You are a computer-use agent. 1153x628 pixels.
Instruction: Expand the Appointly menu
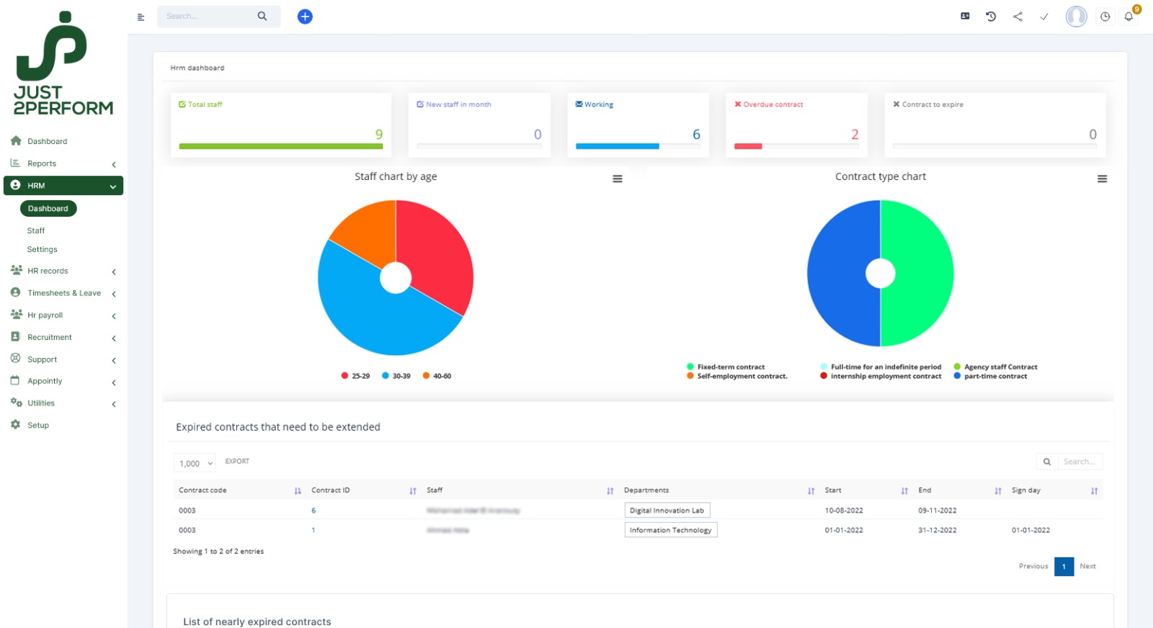[x=63, y=381]
